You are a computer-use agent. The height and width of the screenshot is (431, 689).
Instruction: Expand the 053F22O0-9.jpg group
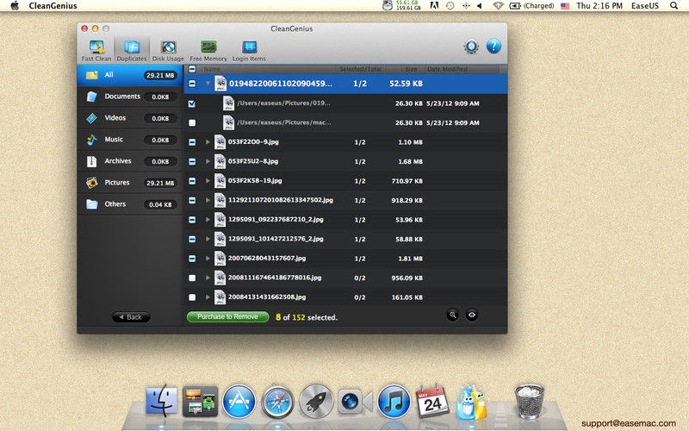(x=208, y=142)
